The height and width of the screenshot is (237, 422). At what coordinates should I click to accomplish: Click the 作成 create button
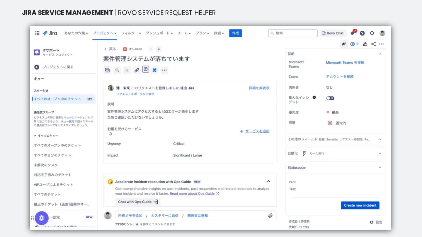pos(236,33)
